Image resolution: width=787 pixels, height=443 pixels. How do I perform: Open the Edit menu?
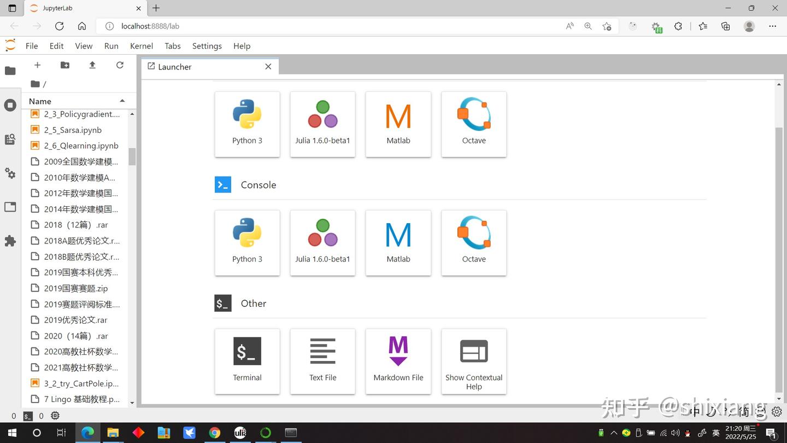click(x=56, y=46)
